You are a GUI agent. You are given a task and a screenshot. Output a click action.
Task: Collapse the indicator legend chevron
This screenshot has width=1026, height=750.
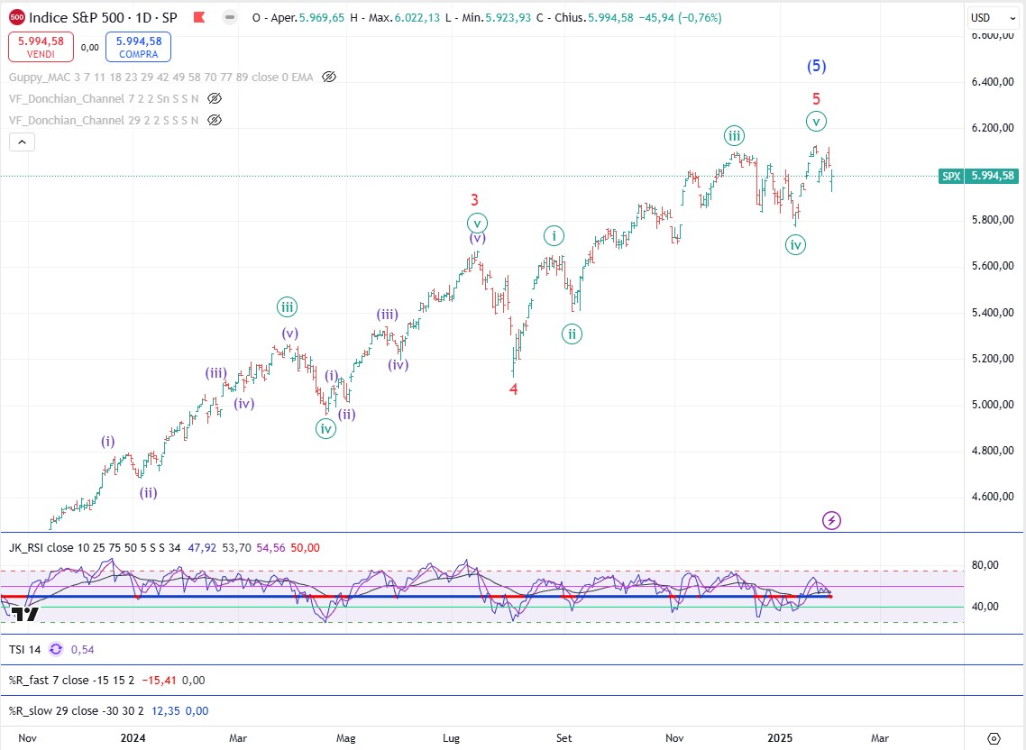22,142
